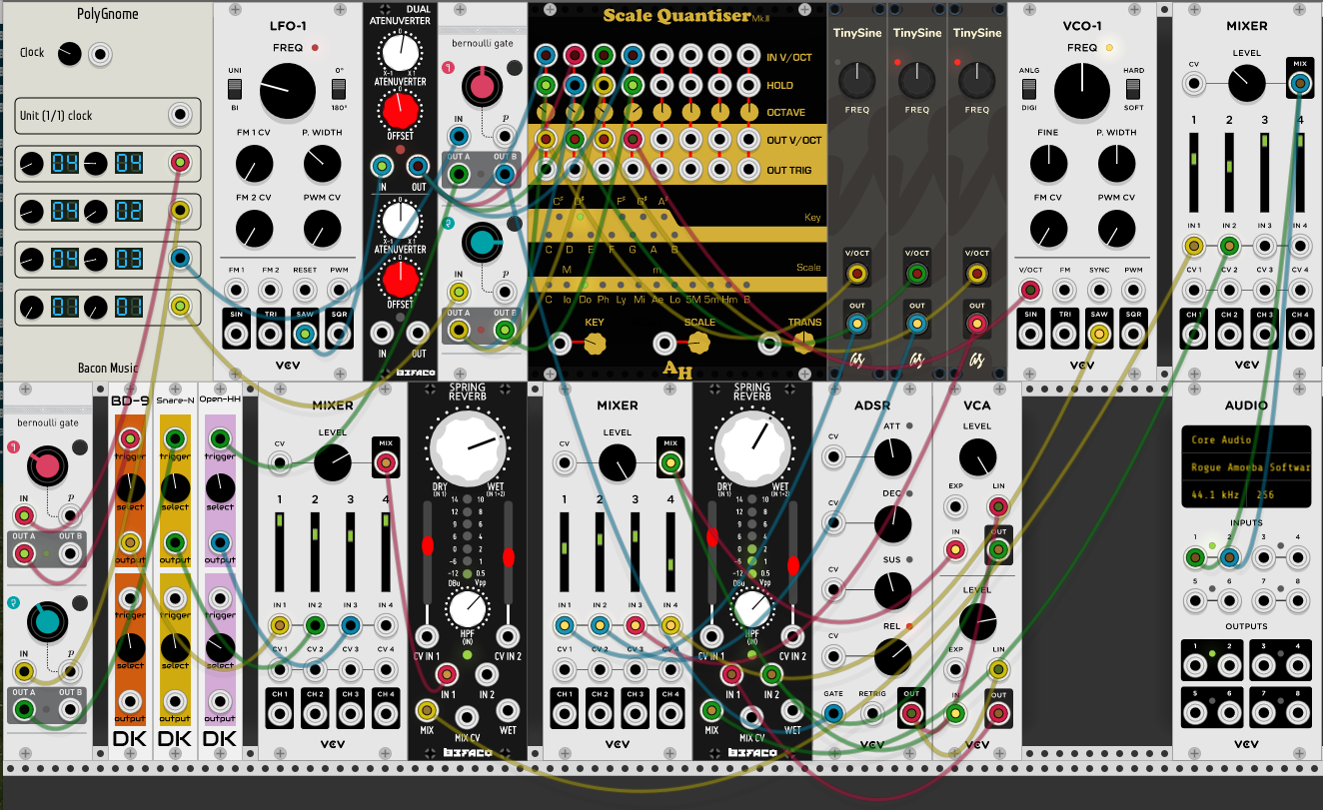Click AUDIO module output jack 8
This screenshot has height=810, width=1323.
[1298, 713]
